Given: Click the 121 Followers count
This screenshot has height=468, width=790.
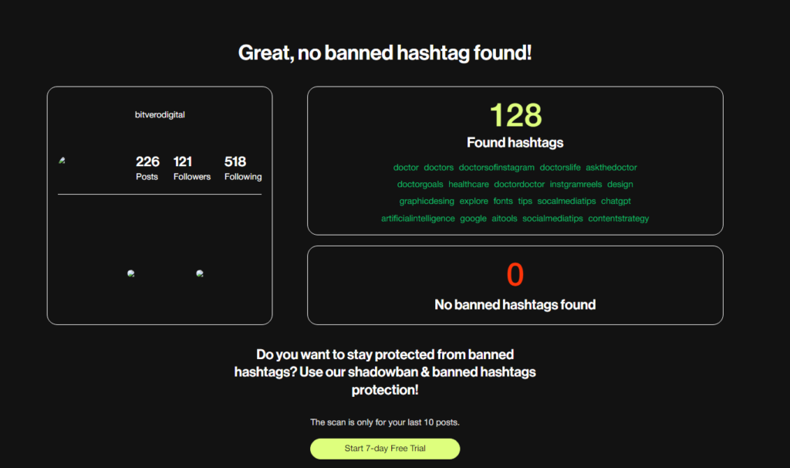Looking at the screenshot, I should tap(192, 168).
